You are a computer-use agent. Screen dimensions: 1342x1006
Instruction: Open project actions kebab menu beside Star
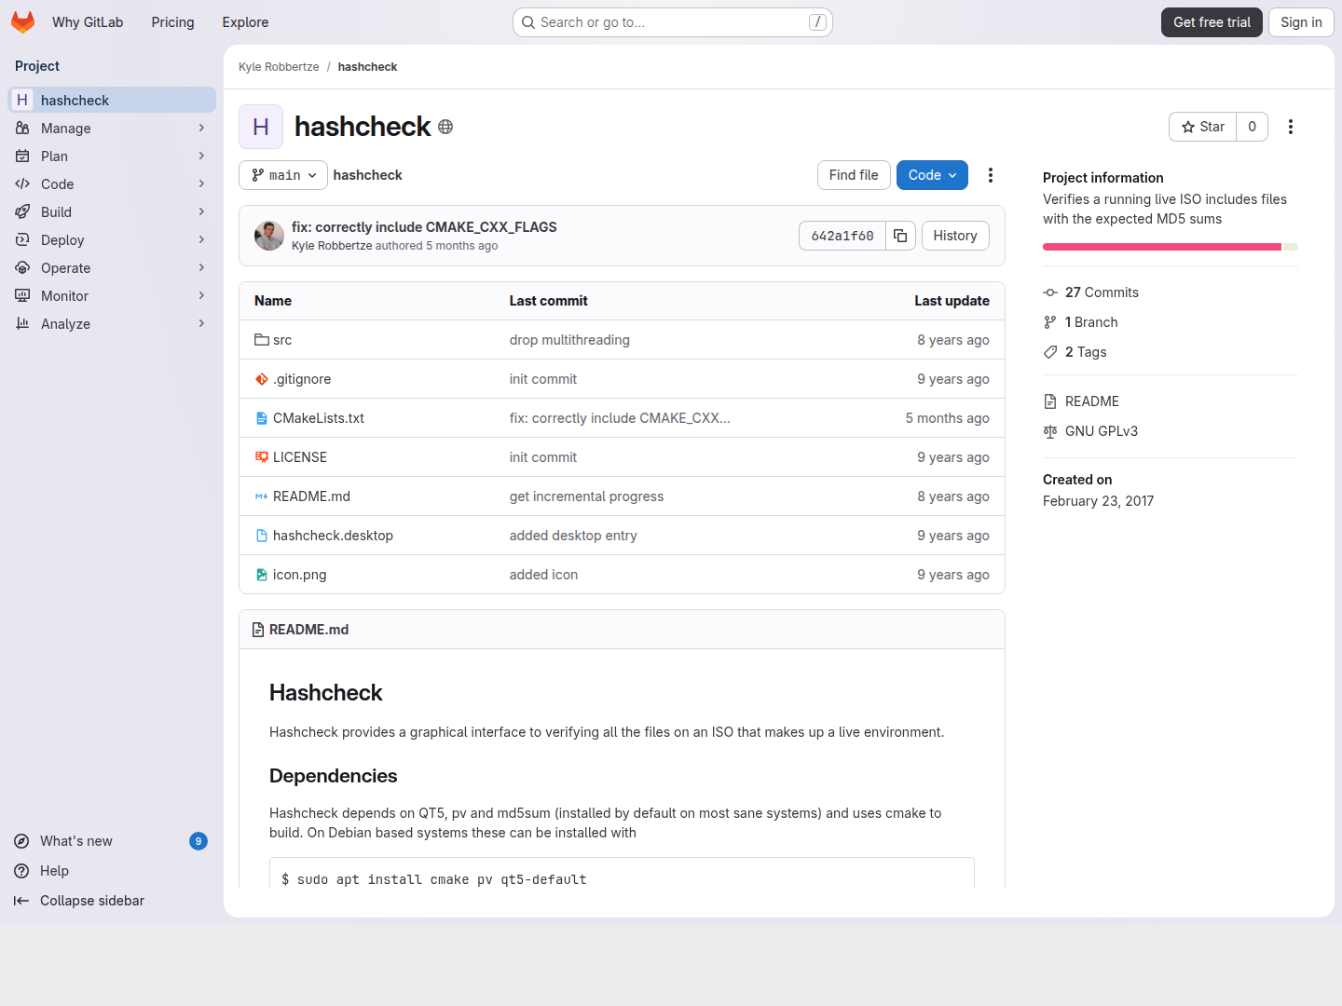coord(1291,127)
